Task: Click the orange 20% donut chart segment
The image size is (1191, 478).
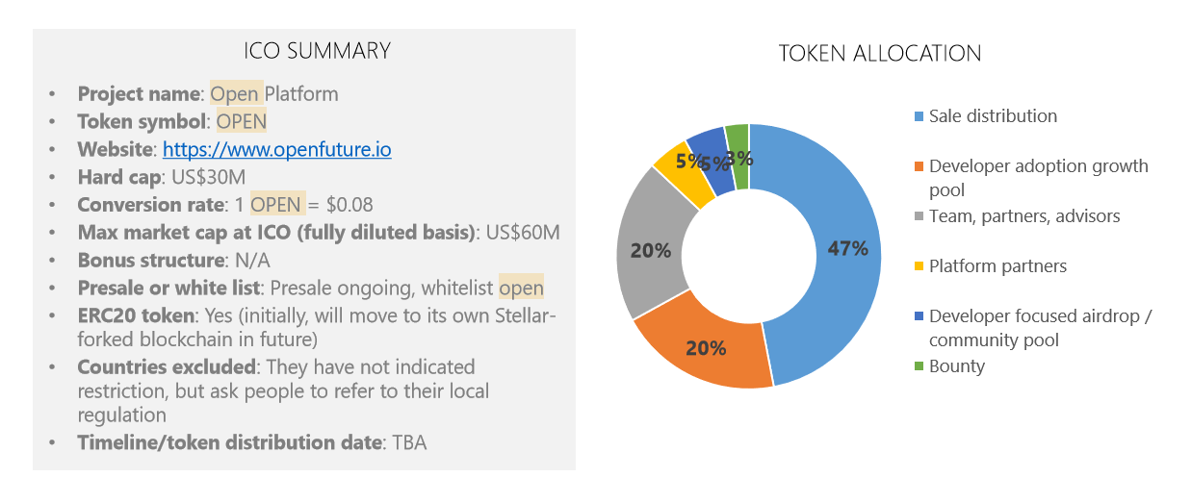Action: (x=705, y=348)
